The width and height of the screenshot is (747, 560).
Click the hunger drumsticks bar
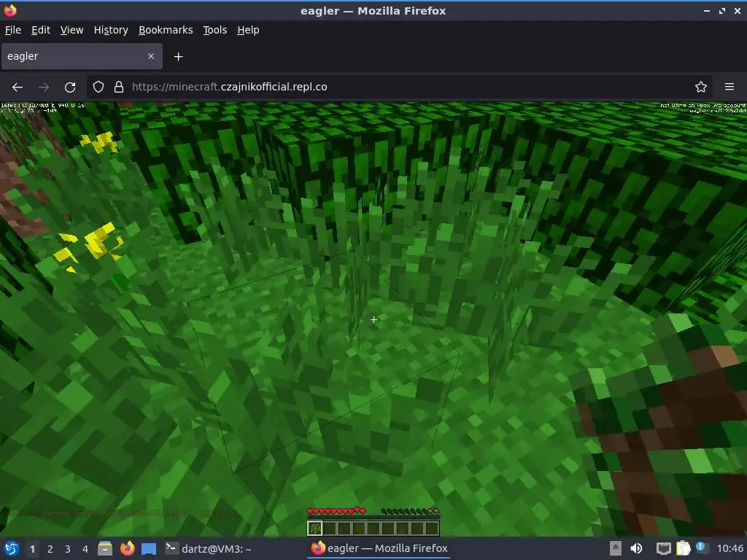(410, 511)
